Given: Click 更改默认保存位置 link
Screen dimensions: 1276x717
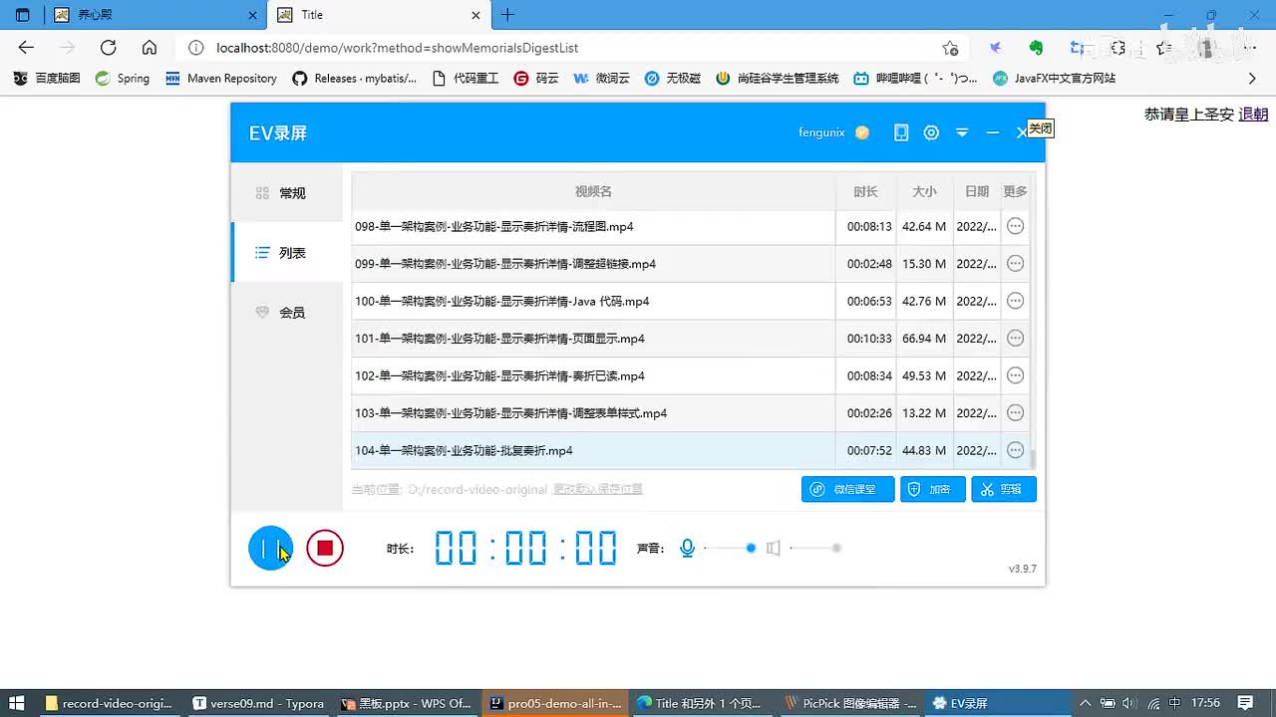Looking at the screenshot, I should [x=598, y=489].
